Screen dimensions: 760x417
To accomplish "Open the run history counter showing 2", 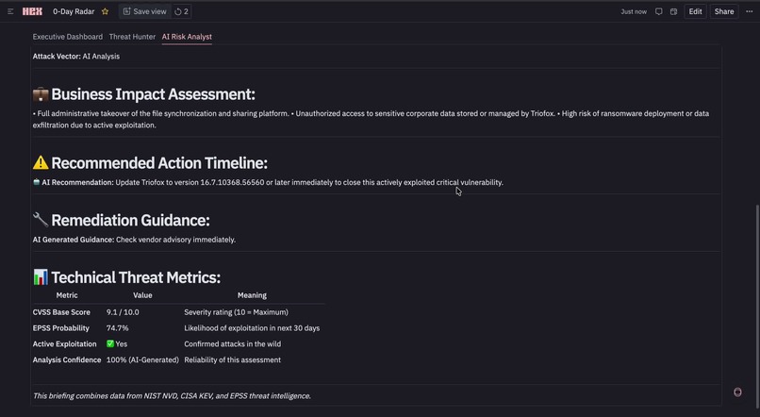I will pyautogui.click(x=181, y=11).
